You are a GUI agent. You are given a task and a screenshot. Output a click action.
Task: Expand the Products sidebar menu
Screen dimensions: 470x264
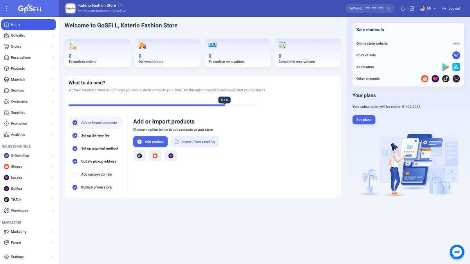point(29,68)
